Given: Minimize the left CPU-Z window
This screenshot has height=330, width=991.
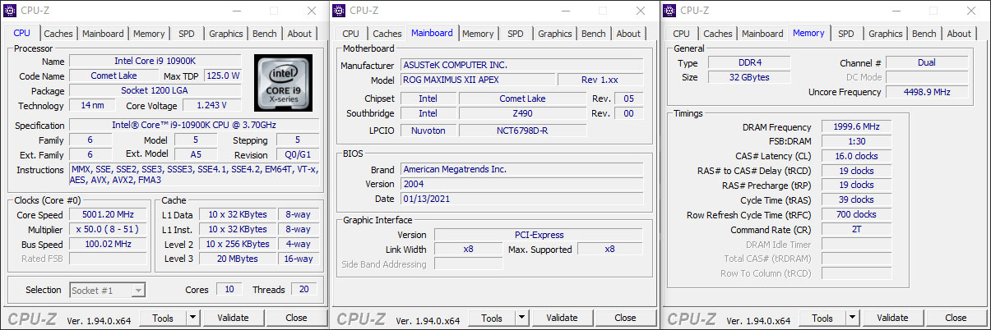Looking at the screenshot, I should pos(238,11).
